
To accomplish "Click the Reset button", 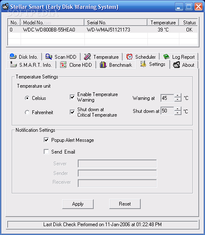I will (125, 204).
